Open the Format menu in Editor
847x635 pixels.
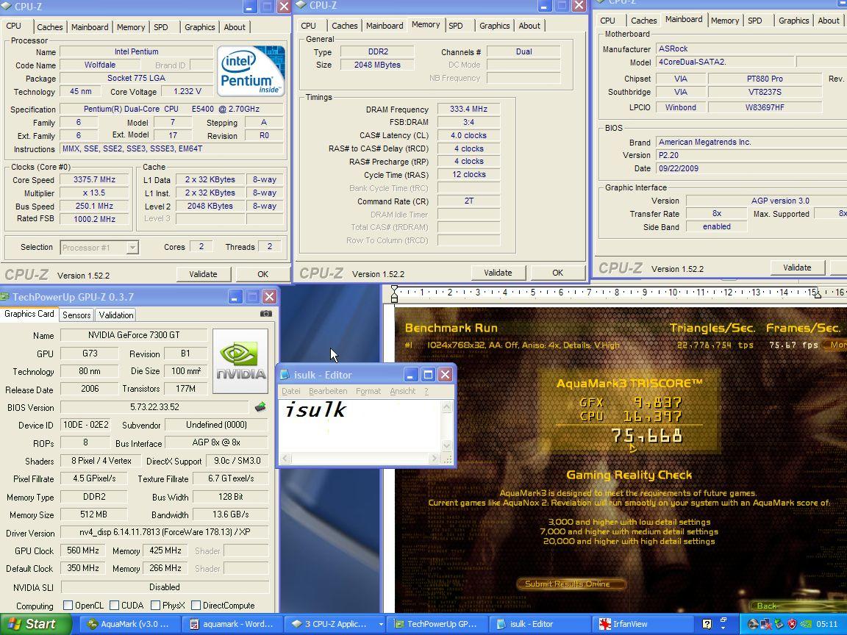(x=368, y=391)
